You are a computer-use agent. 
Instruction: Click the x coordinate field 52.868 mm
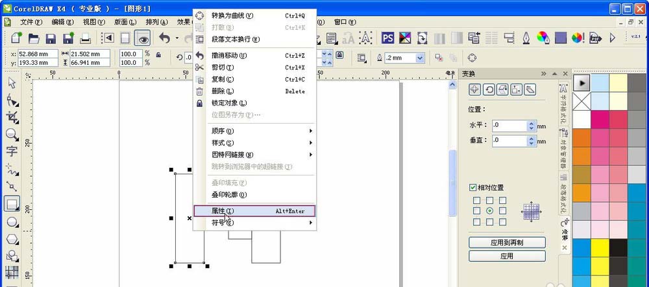click(x=38, y=54)
